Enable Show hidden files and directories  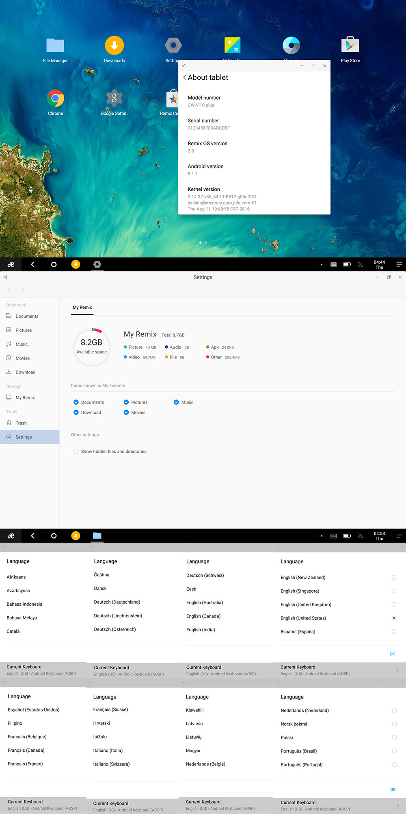(76, 452)
